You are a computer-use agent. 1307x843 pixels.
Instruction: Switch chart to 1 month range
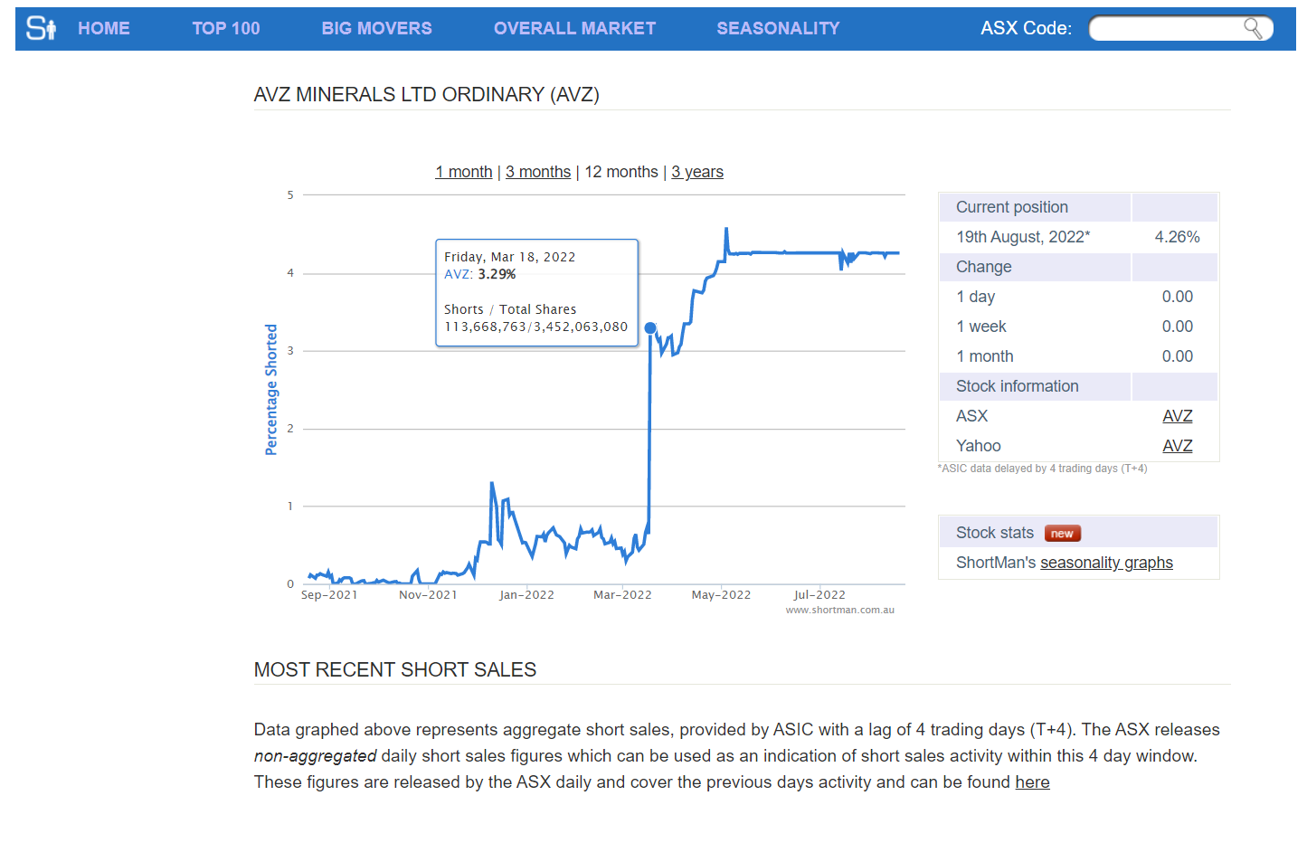[x=464, y=172]
